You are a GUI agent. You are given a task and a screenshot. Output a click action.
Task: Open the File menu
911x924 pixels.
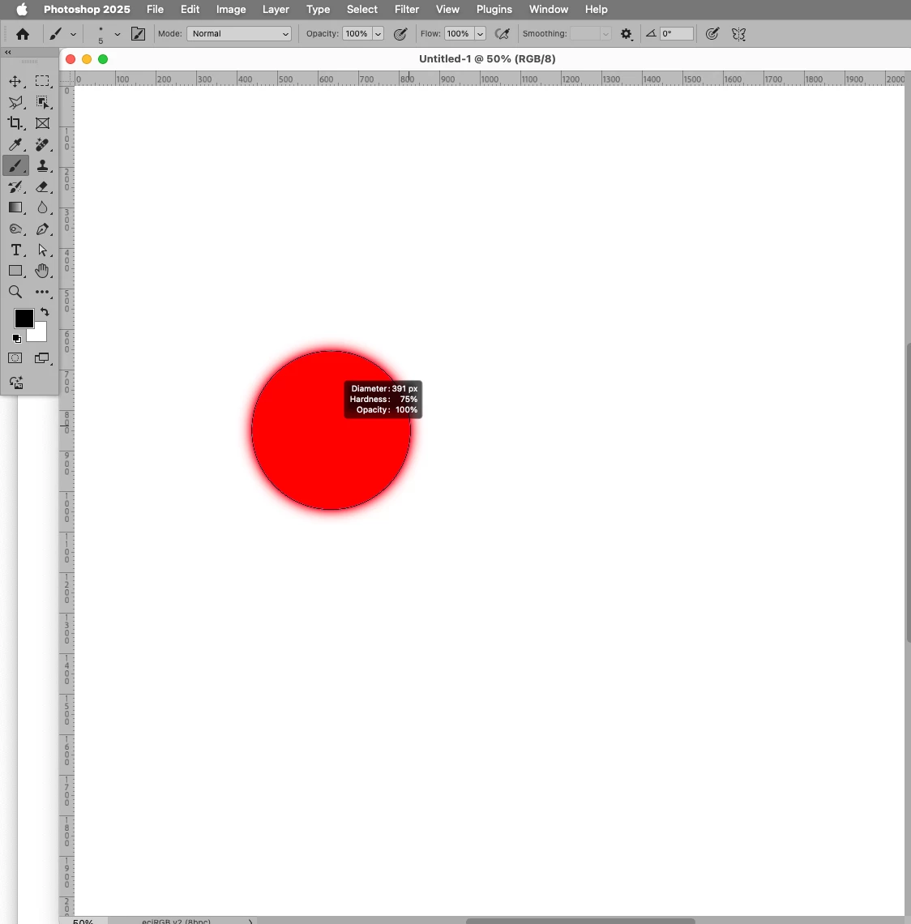click(x=155, y=10)
